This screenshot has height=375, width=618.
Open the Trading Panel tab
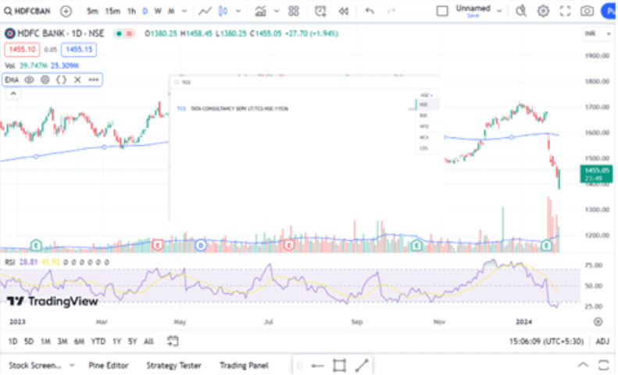[244, 366]
